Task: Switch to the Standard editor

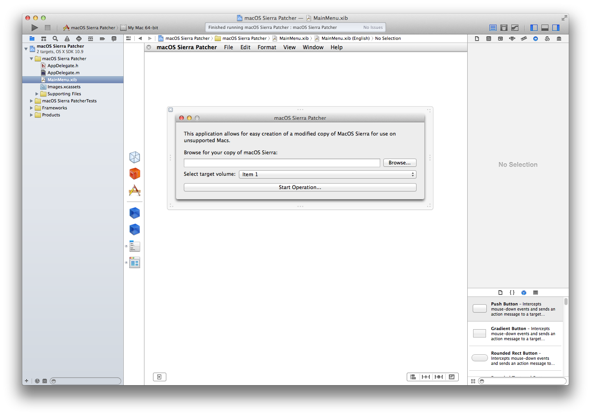Action: (493, 28)
